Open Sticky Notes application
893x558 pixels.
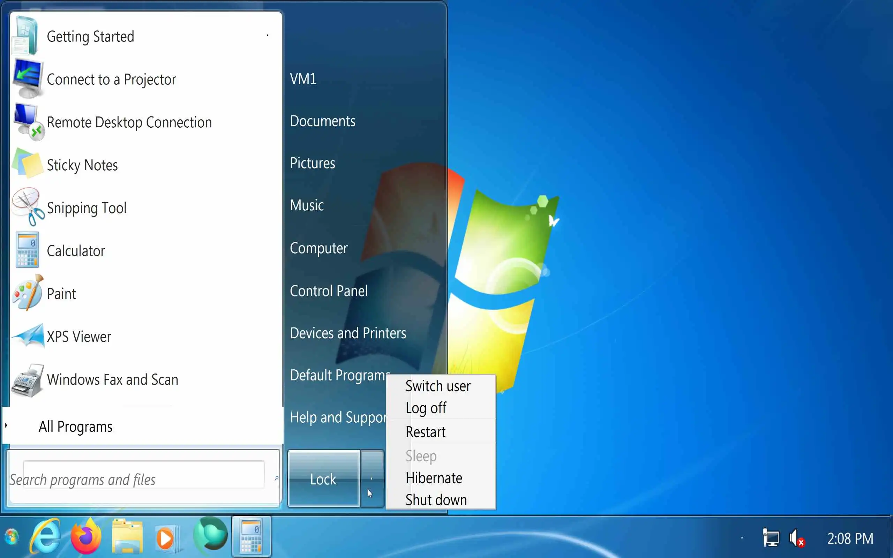(x=82, y=165)
